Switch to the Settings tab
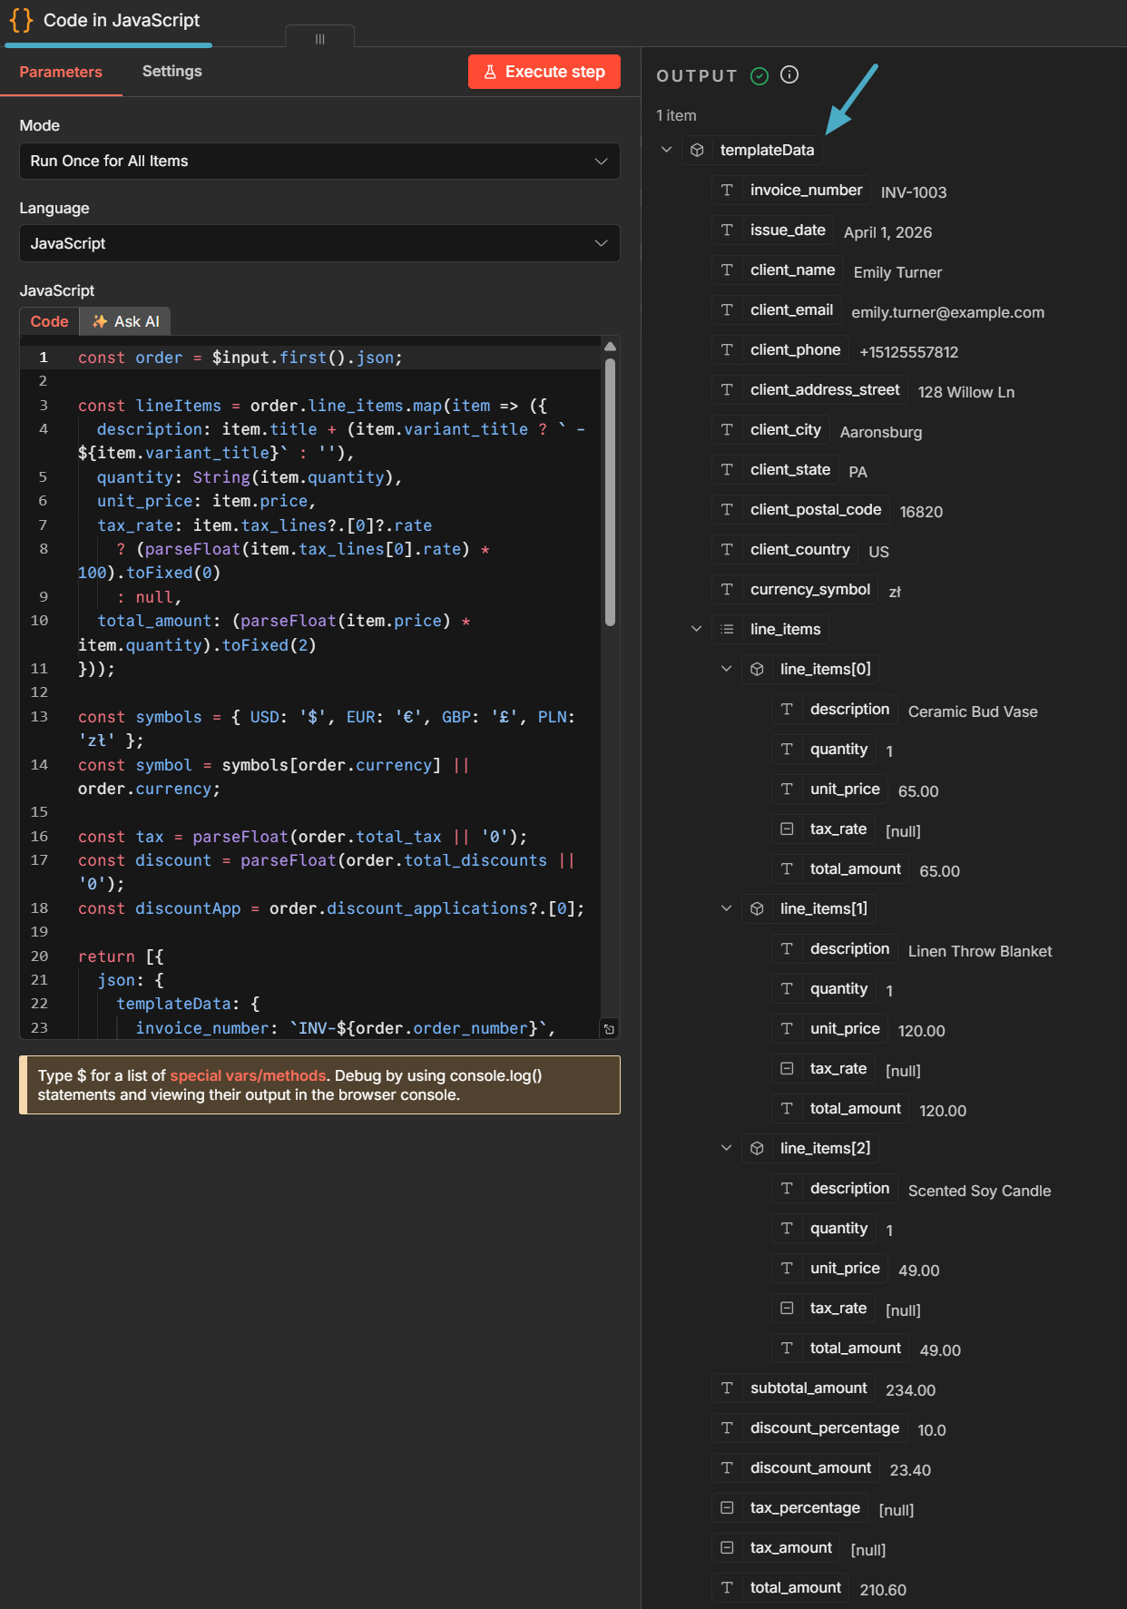The image size is (1127, 1609). pos(172,71)
